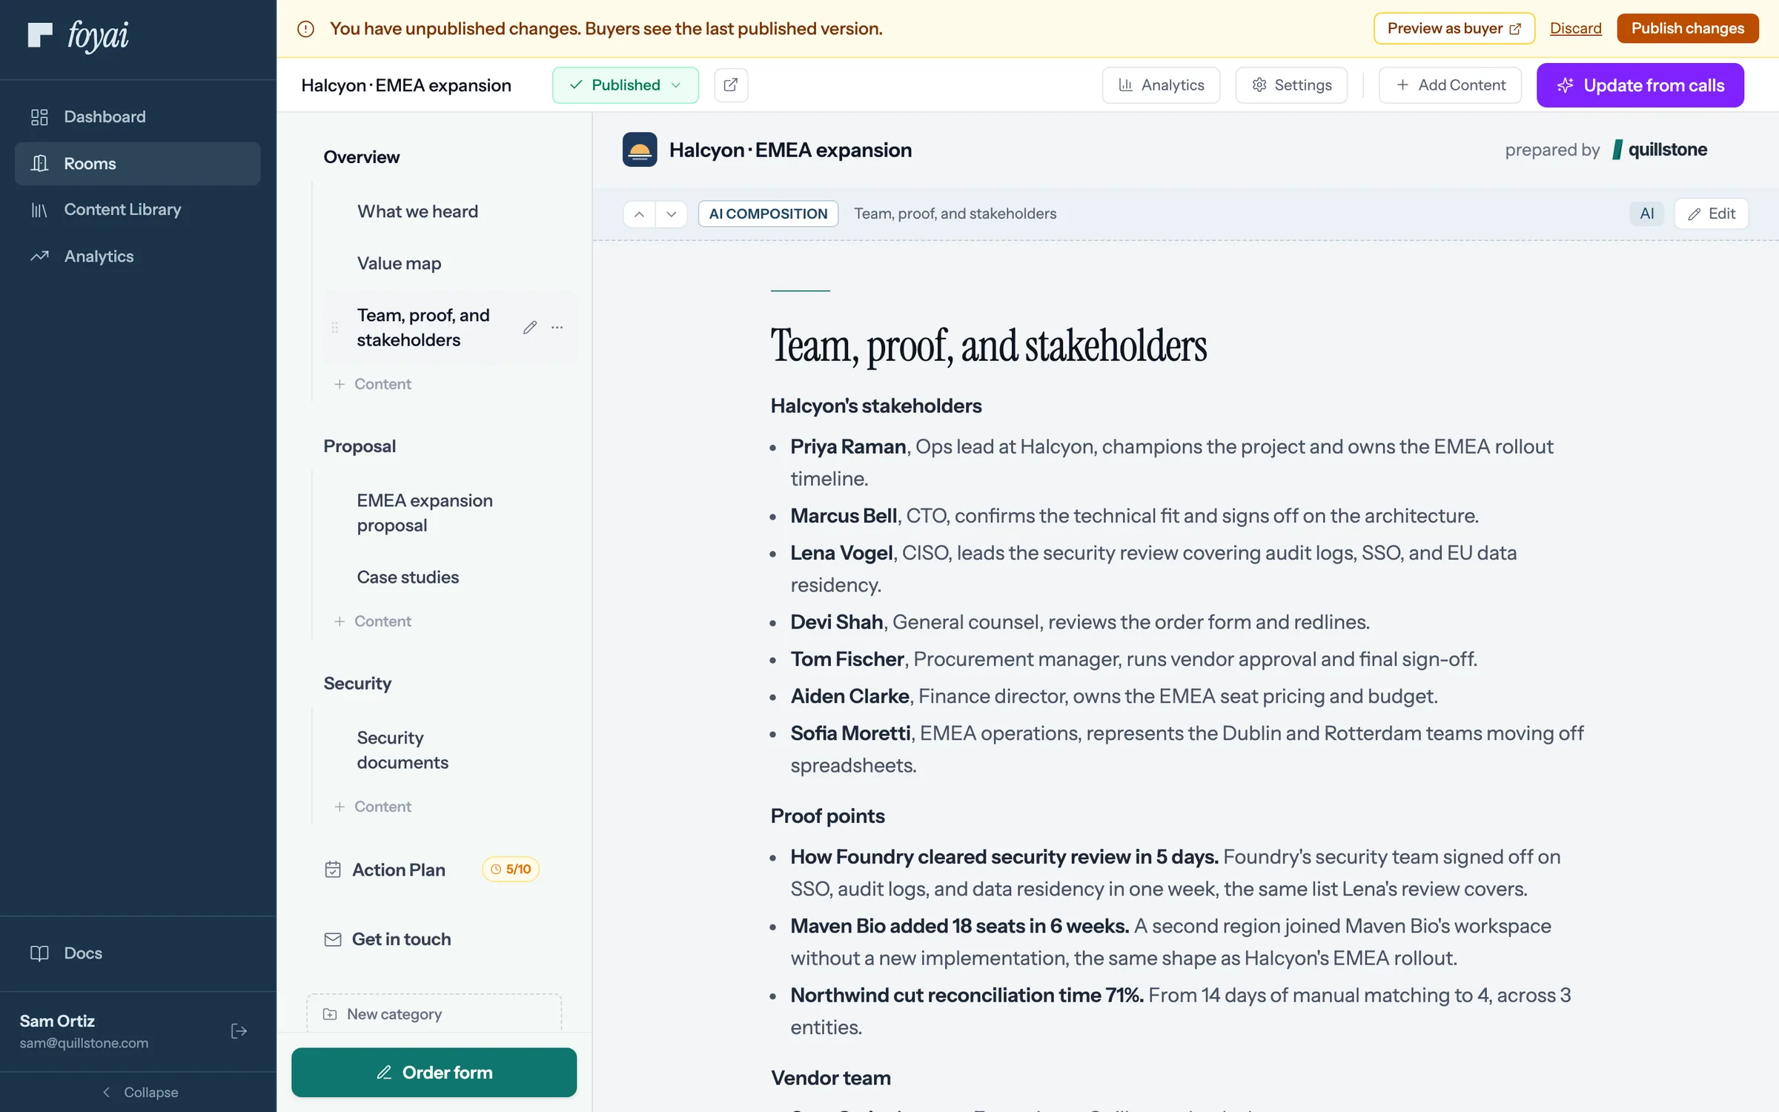Viewport: 1779px width, 1112px height.
Task: Select Value map page
Action: pos(399,263)
